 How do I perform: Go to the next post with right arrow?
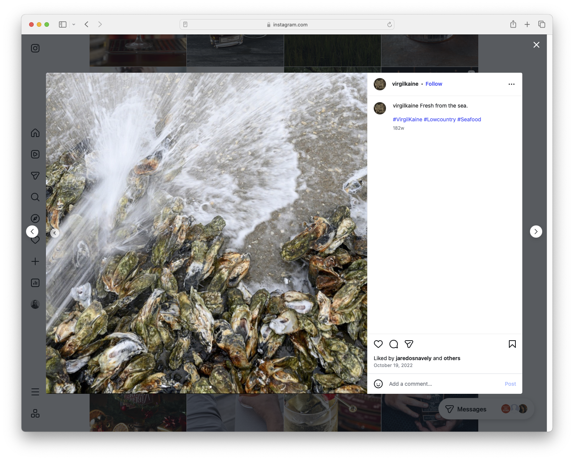pyautogui.click(x=536, y=232)
